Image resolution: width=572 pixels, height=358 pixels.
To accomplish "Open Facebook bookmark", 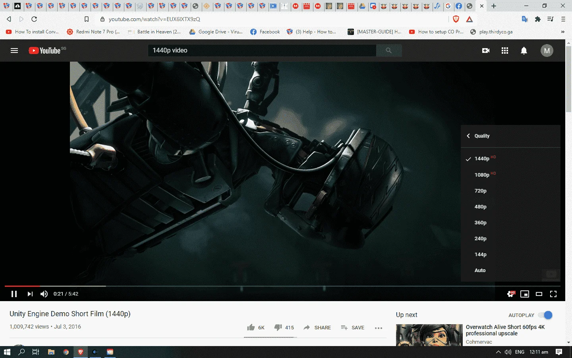I will pyautogui.click(x=265, y=32).
